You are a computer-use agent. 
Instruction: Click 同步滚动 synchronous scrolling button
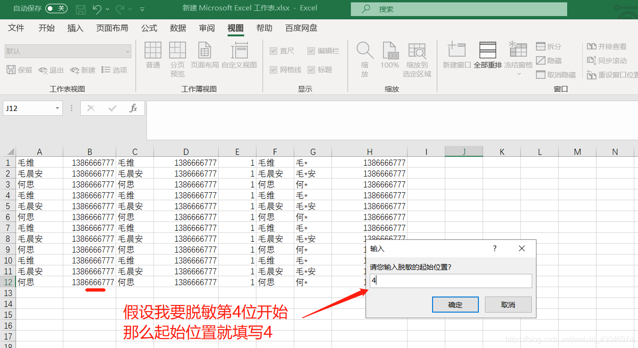[x=607, y=60]
